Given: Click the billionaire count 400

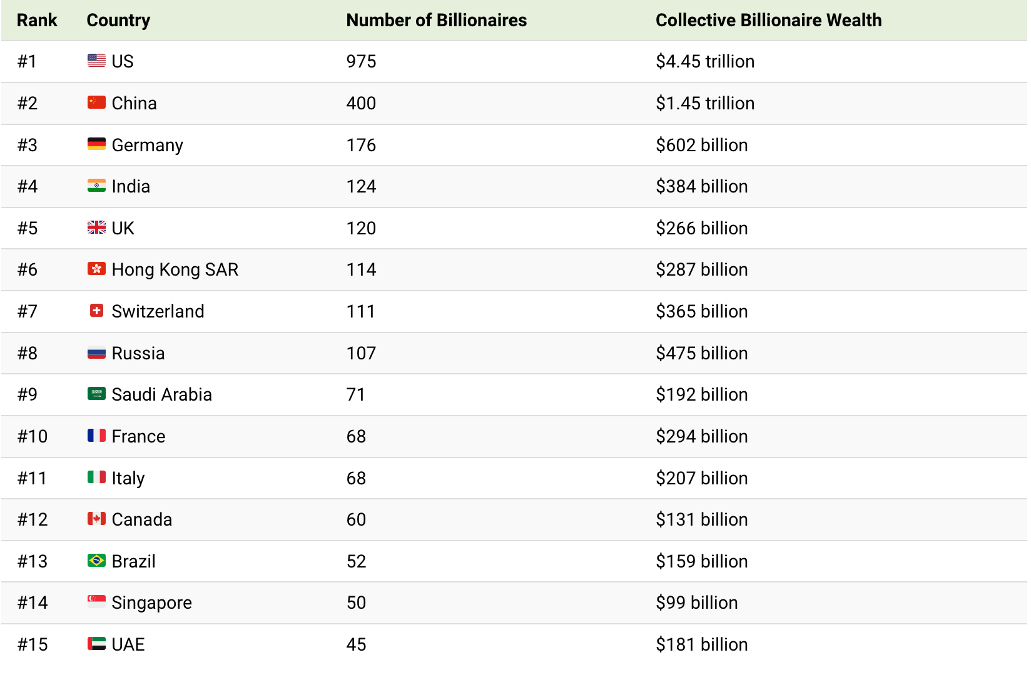Looking at the screenshot, I should pyautogui.click(x=362, y=103).
